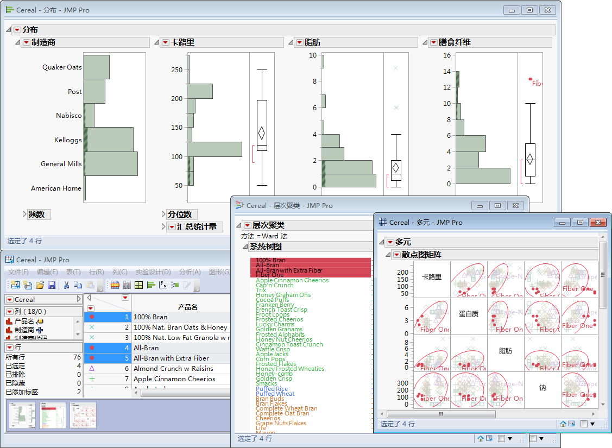Click the data table icon in 多元 status bar

pyautogui.click(x=572, y=424)
